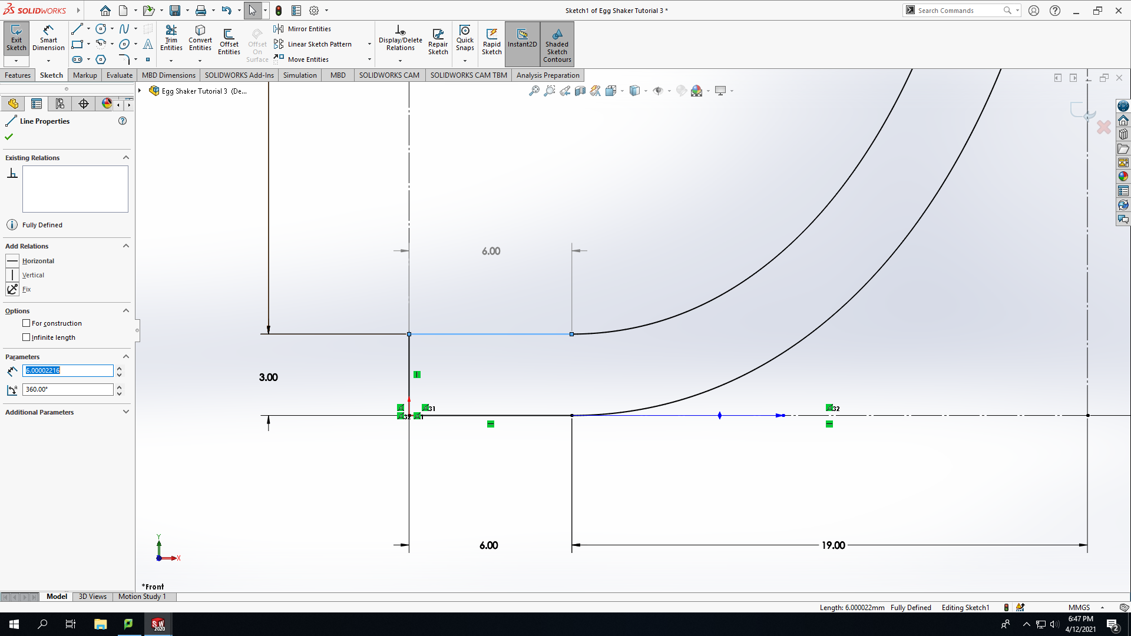Open Convert Entities tool
Image resolution: width=1131 pixels, height=636 pixels.
click(200, 38)
